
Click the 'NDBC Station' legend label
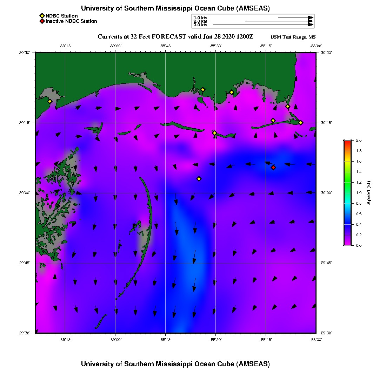point(61,16)
